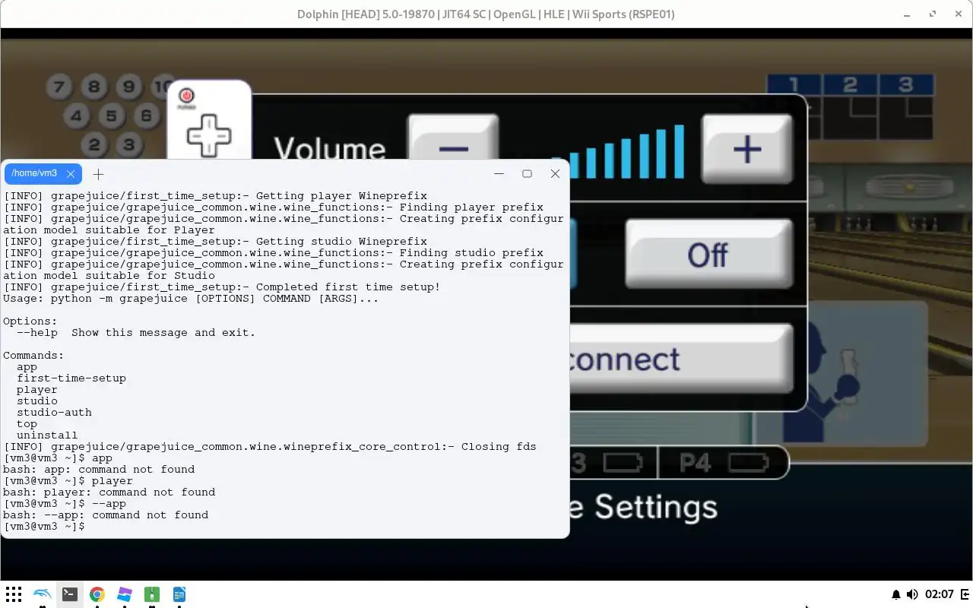Click 'Completed first time setup!' log line
The width and height of the screenshot is (973, 608).
pos(222,287)
